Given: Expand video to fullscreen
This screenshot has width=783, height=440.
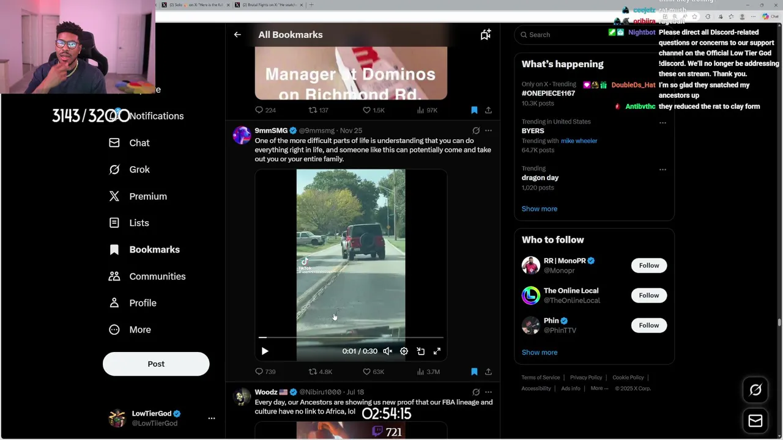Looking at the screenshot, I should (x=437, y=351).
